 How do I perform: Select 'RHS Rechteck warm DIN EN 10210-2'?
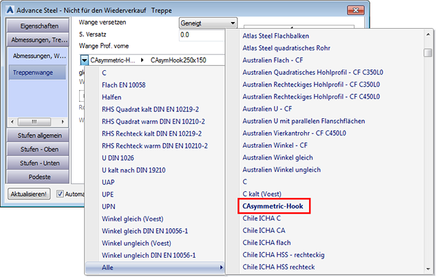tap(155, 146)
